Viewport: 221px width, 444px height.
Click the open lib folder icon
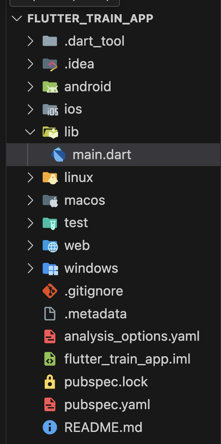(50, 132)
